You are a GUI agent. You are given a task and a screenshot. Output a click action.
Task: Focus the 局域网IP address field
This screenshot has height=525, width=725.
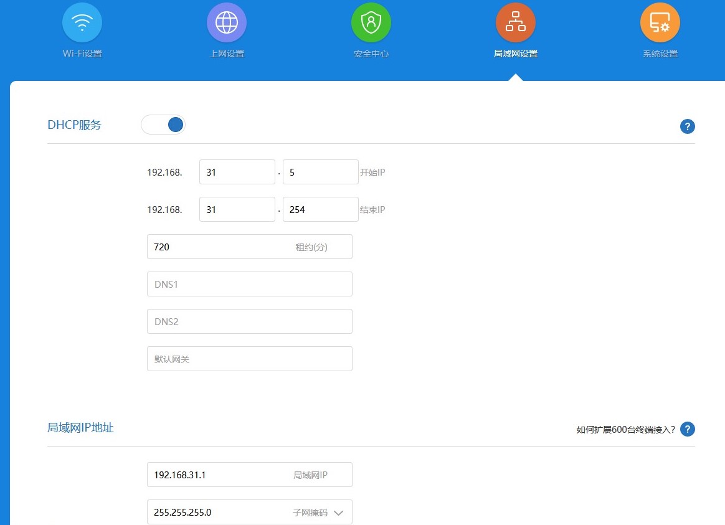click(x=218, y=475)
